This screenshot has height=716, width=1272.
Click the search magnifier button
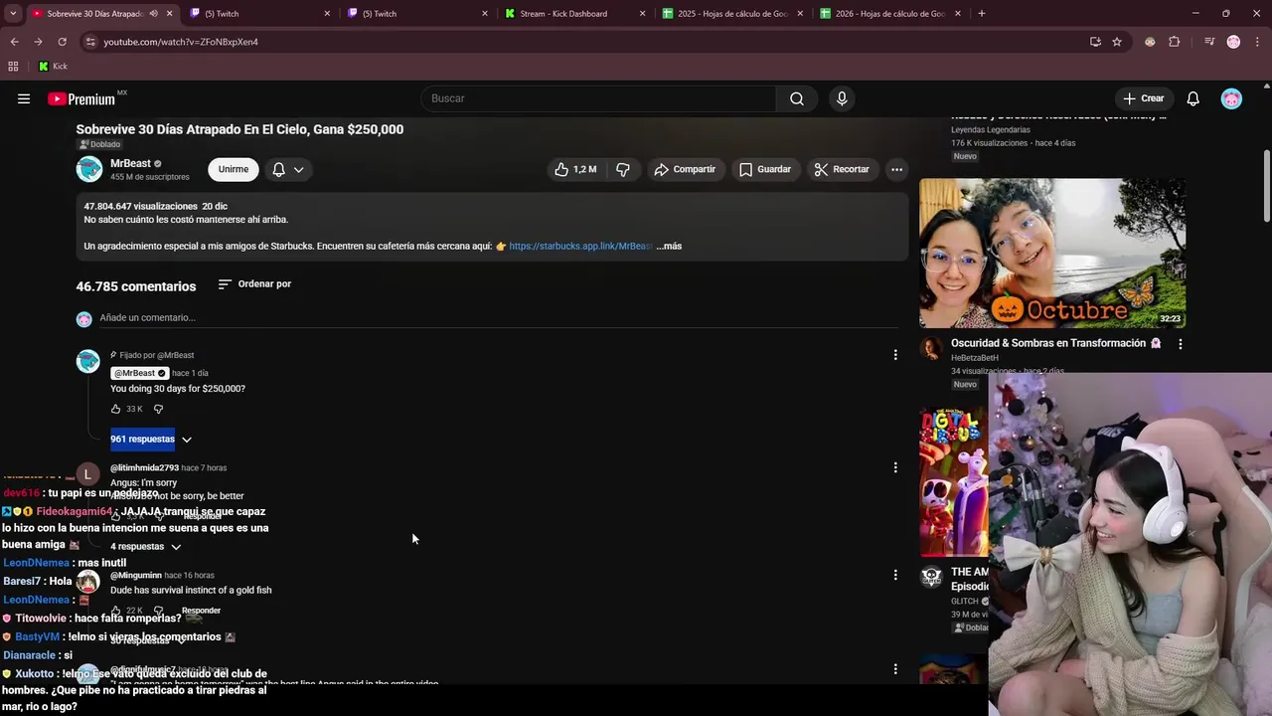[x=797, y=98]
